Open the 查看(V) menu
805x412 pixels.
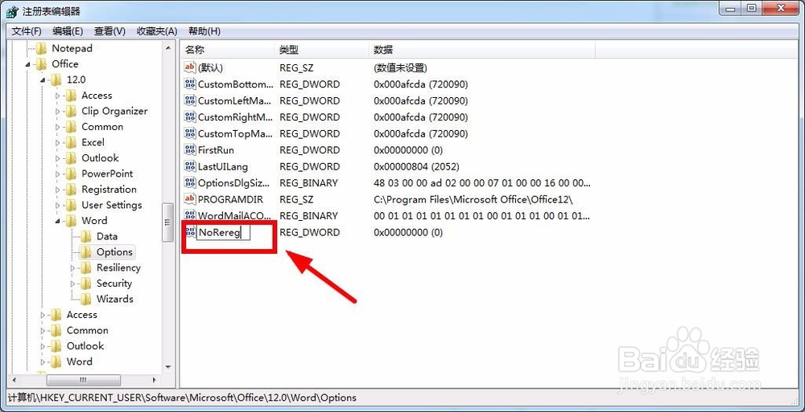tap(109, 31)
